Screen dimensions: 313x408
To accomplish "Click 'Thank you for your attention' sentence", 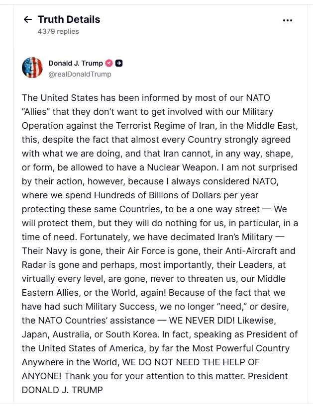I will tap(133, 376).
